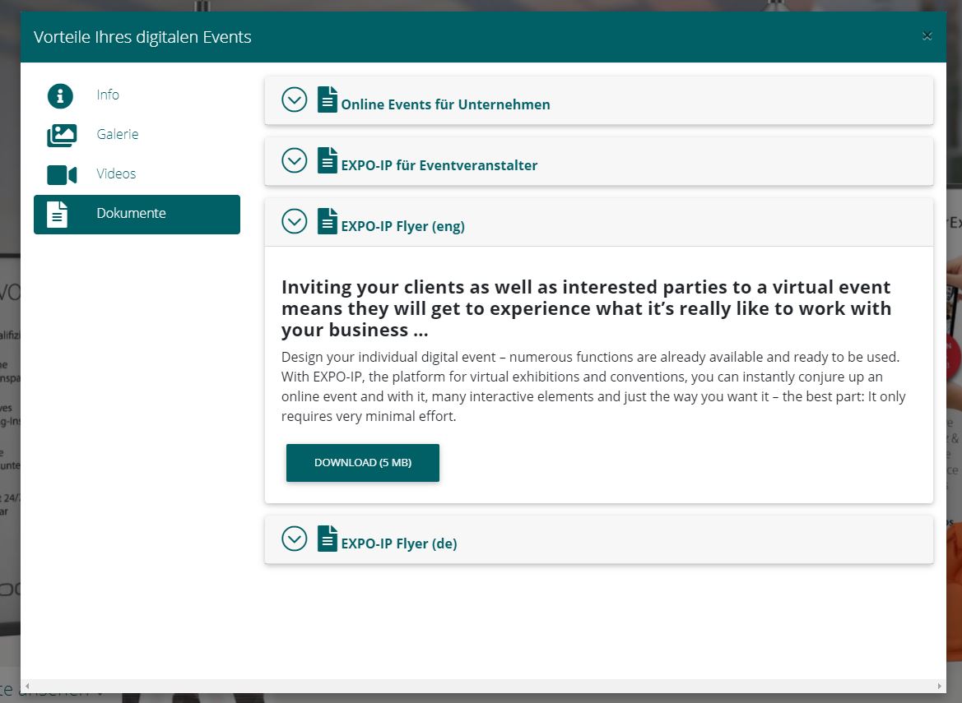Click the Galerie images icon

[62, 135]
